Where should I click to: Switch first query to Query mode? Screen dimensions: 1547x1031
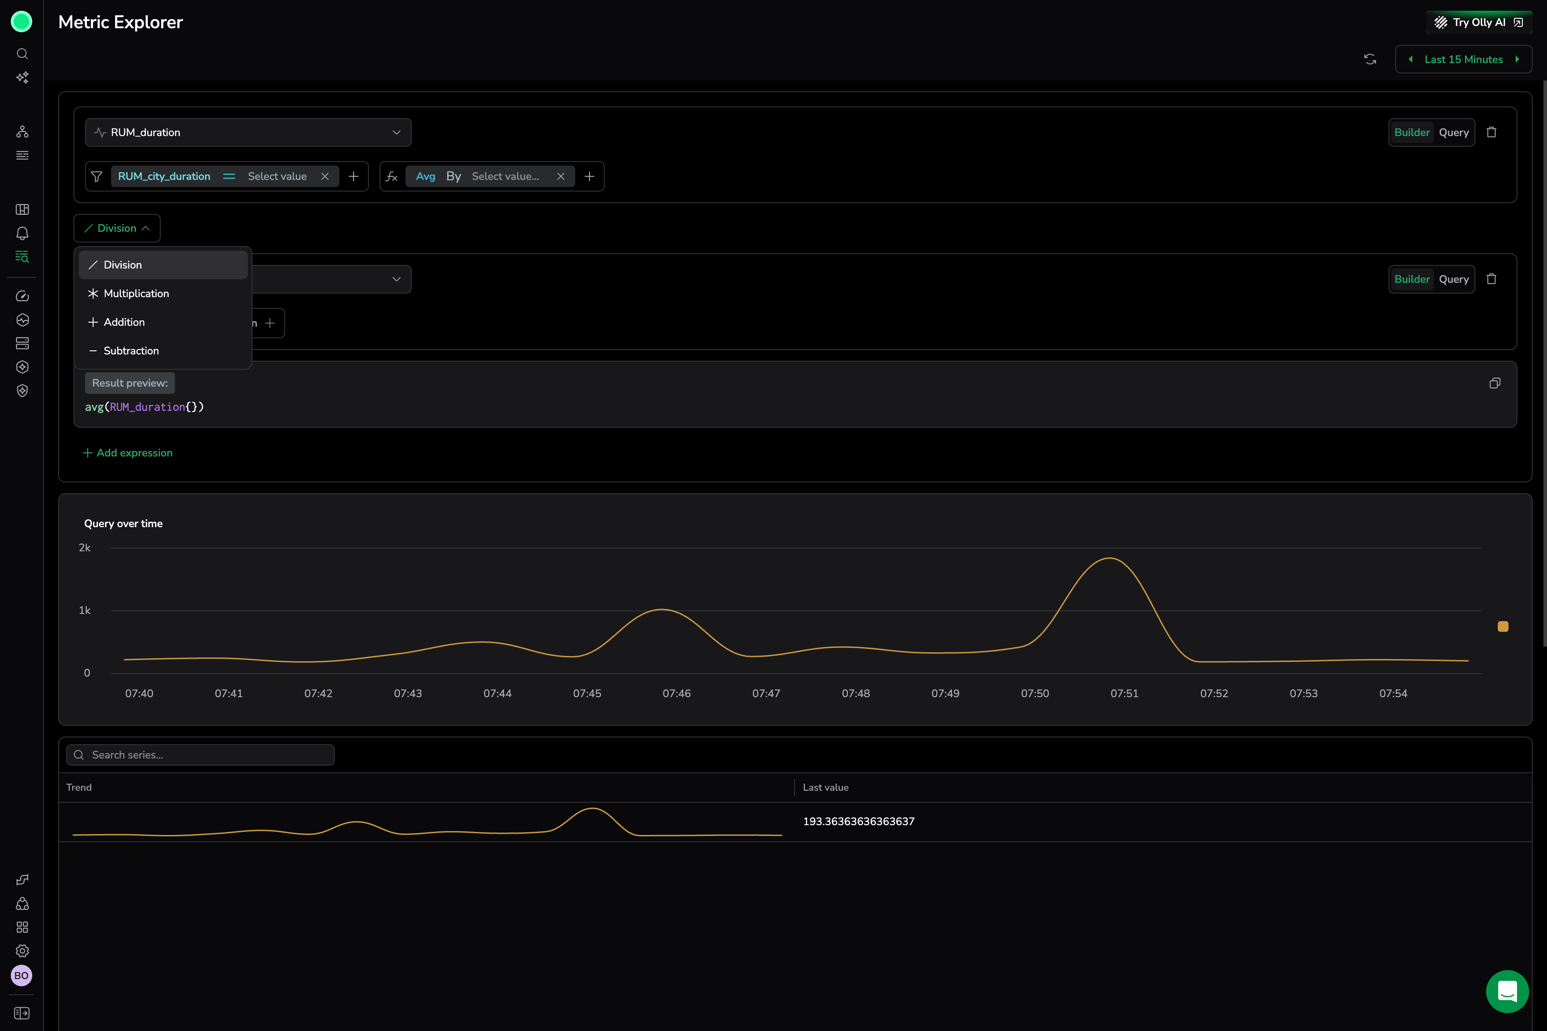tap(1453, 132)
